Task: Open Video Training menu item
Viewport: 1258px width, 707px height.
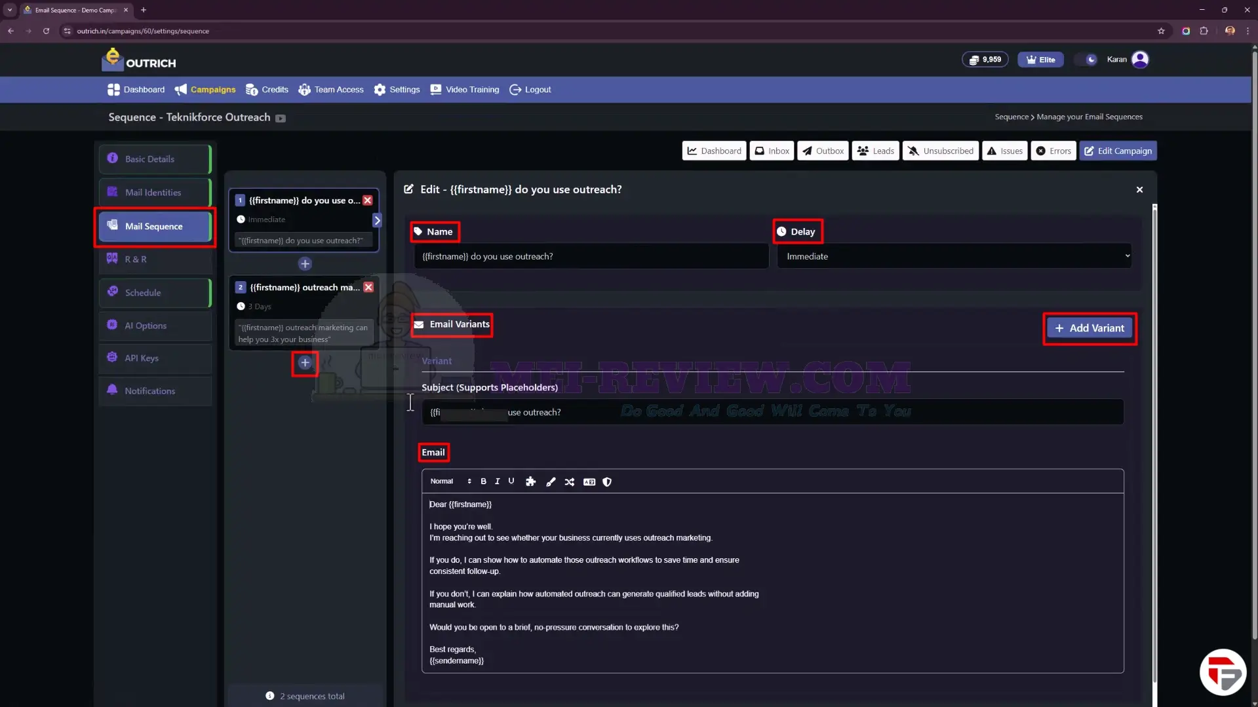Action: [465, 90]
